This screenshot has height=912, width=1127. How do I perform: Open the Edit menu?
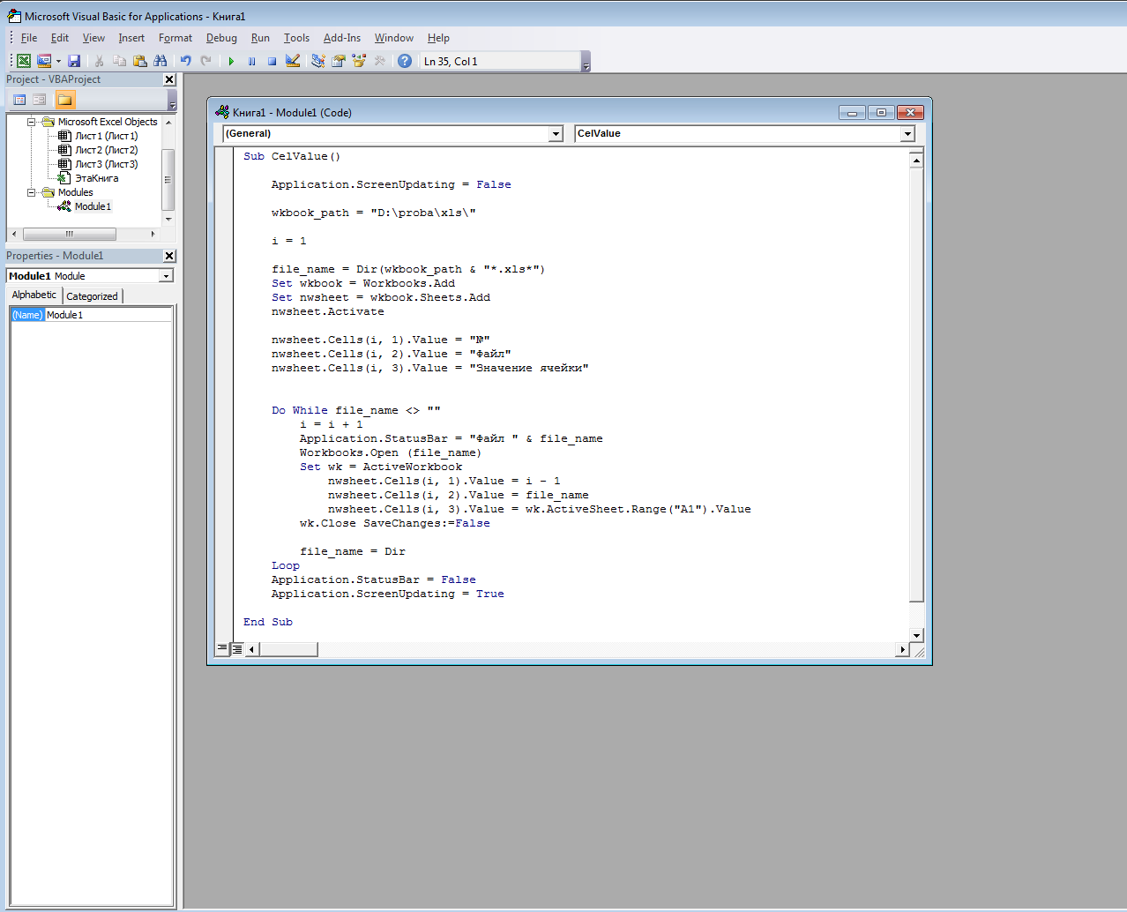(60, 38)
